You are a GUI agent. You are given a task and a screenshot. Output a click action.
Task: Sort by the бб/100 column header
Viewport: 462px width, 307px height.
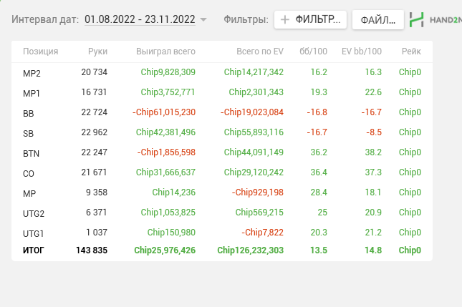tap(313, 52)
